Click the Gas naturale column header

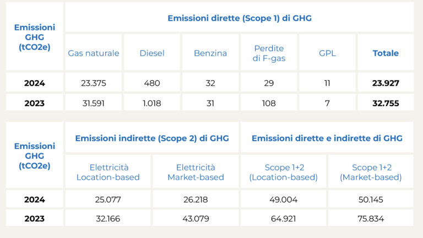click(x=94, y=53)
